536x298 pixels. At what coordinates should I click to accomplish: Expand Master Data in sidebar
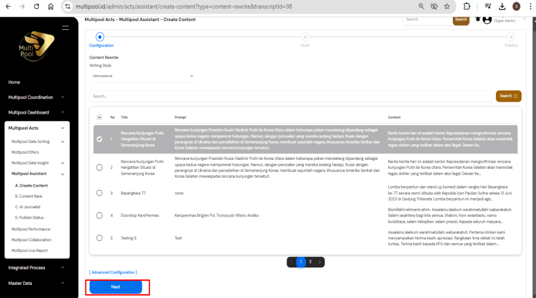pyautogui.click(x=63, y=283)
